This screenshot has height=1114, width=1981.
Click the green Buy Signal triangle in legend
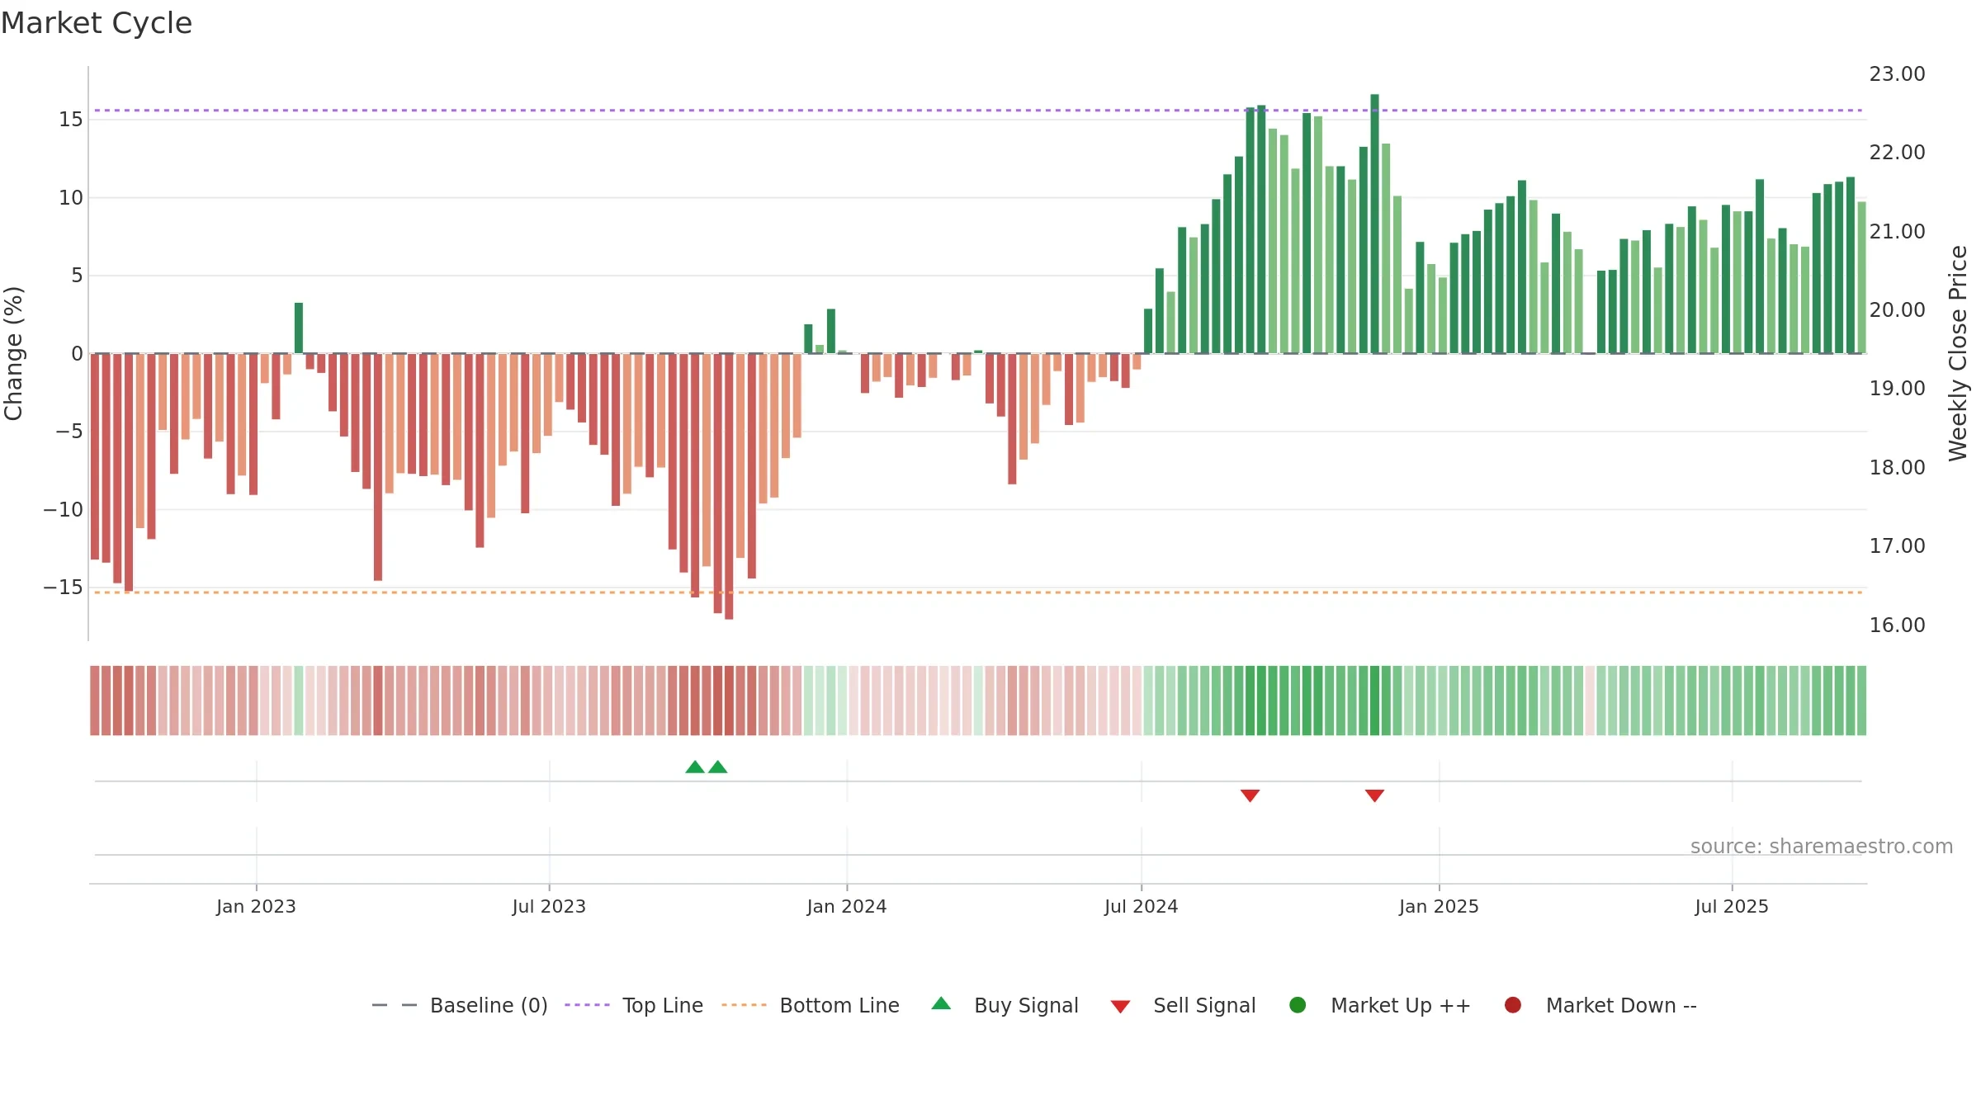point(941,1003)
